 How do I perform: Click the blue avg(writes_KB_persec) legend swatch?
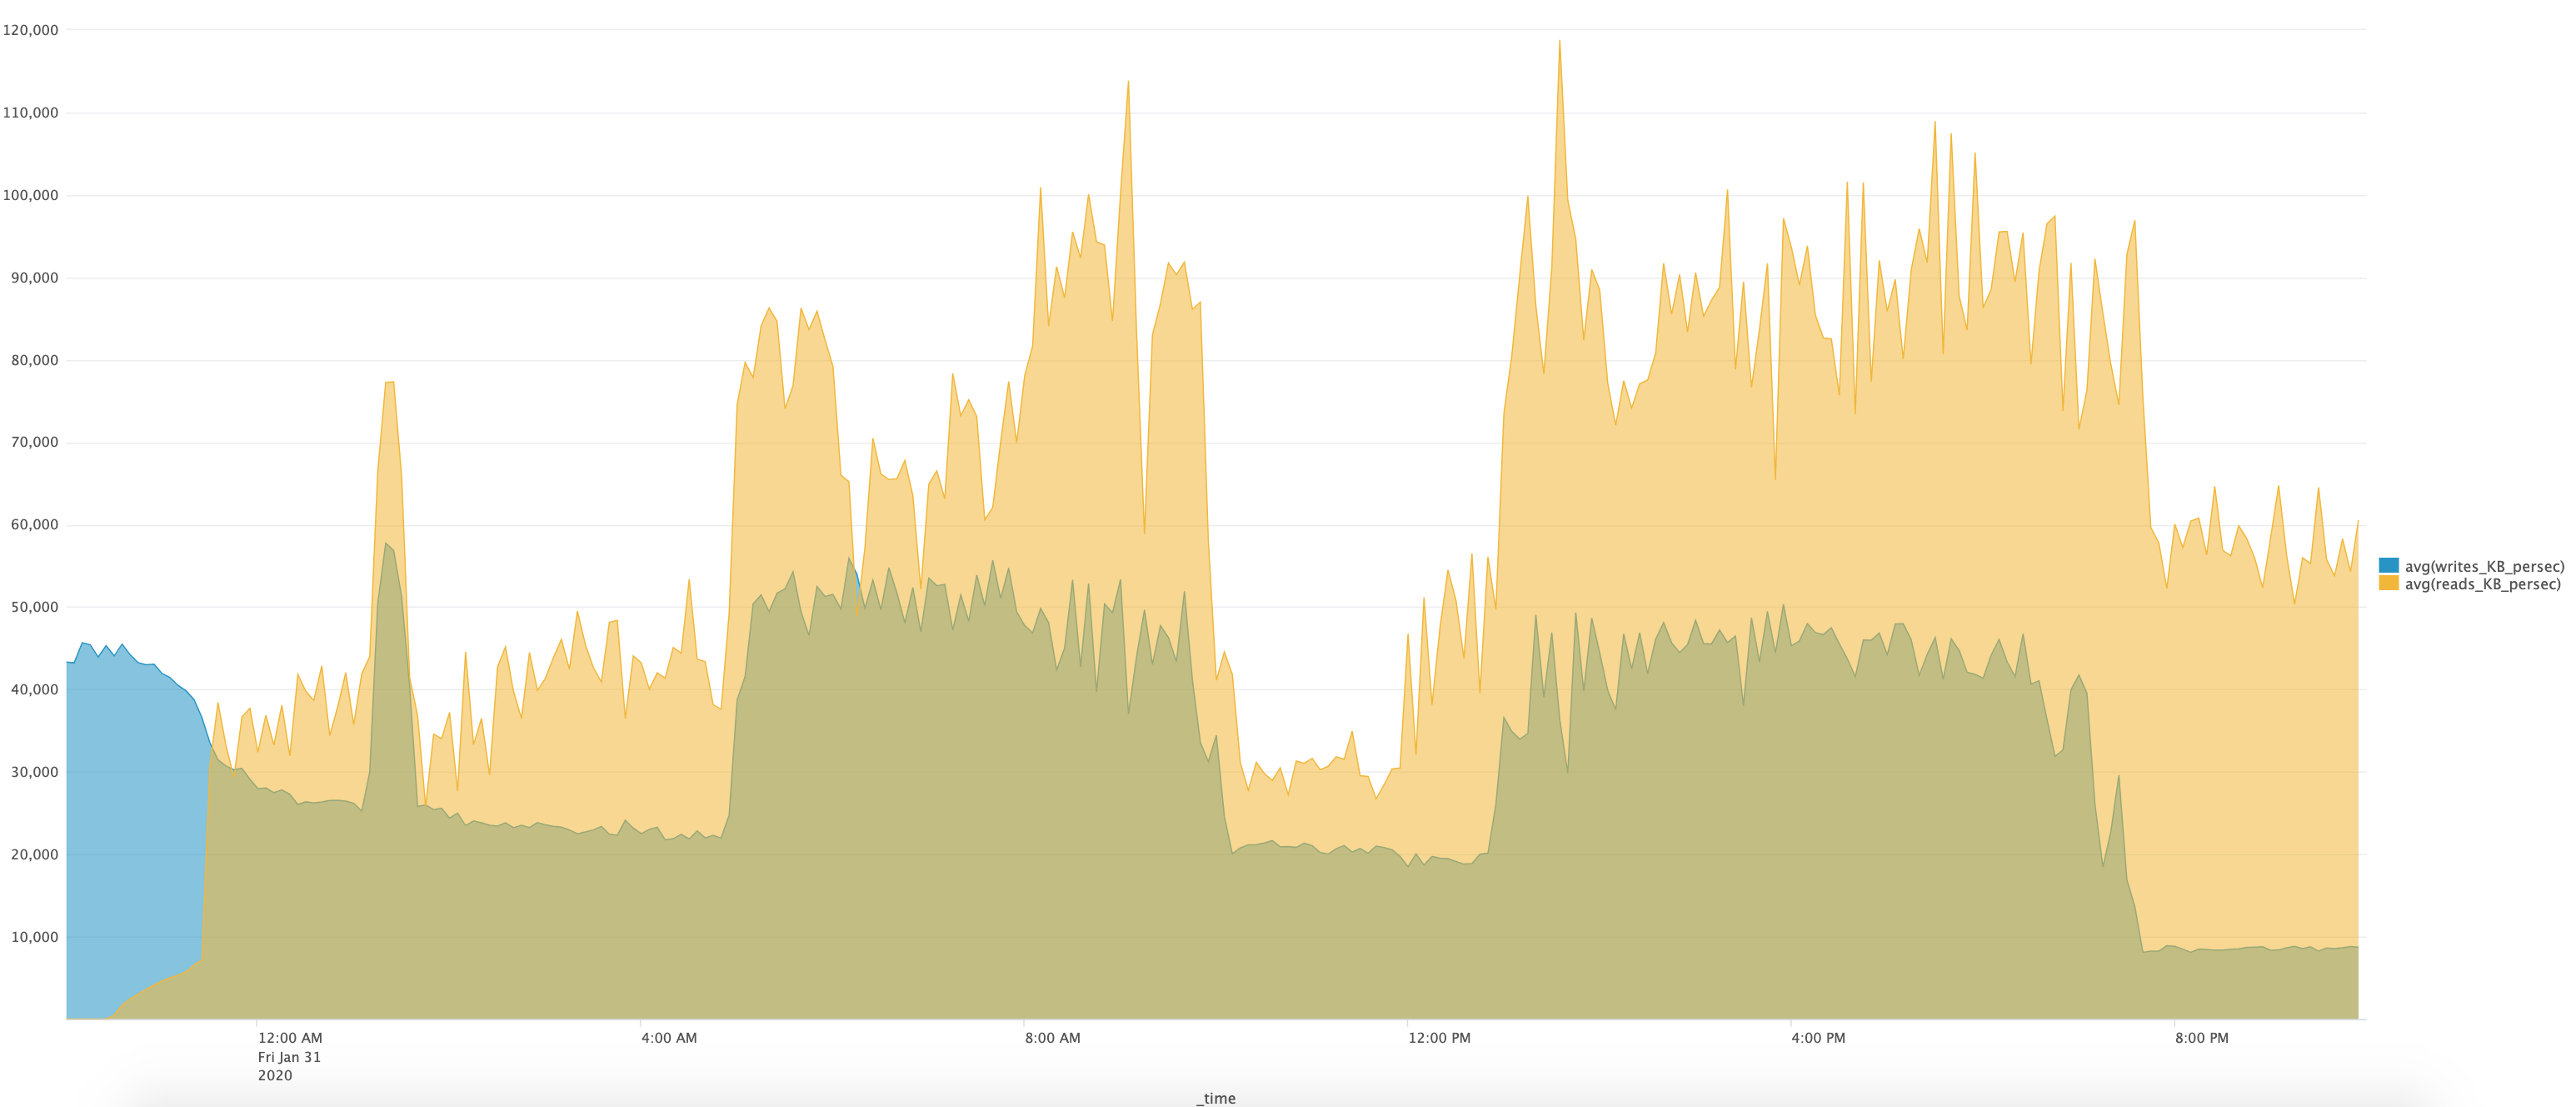tap(2388, 565)
